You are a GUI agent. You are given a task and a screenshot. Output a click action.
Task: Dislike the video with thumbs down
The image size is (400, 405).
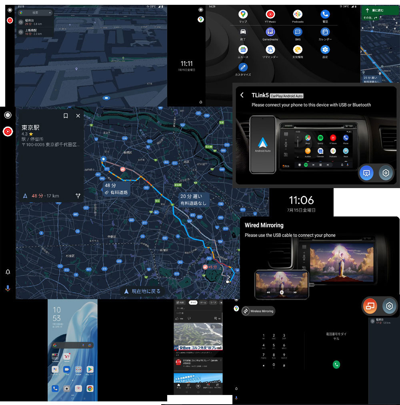point(189,318)
